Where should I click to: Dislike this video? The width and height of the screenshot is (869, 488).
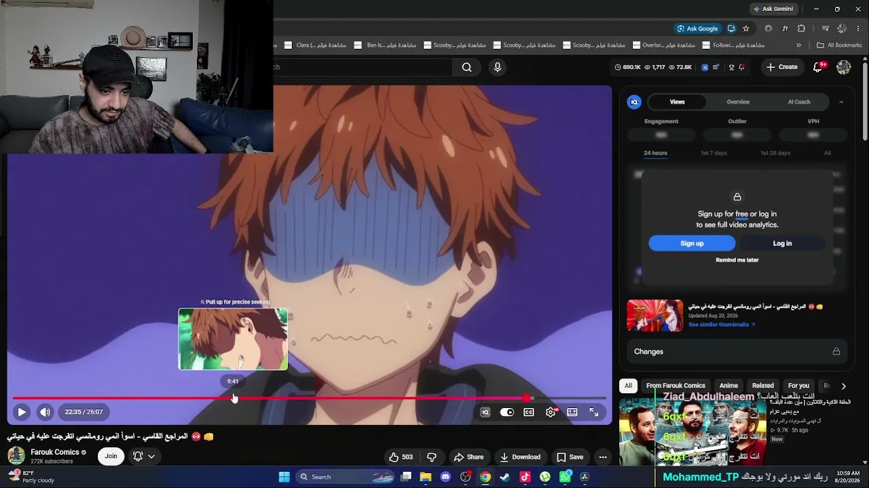(432, 457)
